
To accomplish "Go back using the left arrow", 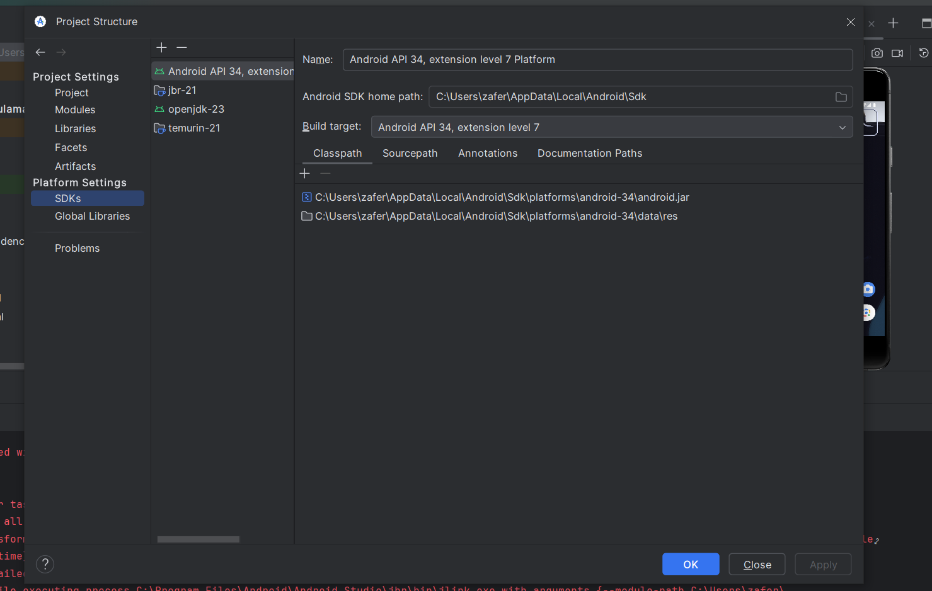I will click(40, 52).
